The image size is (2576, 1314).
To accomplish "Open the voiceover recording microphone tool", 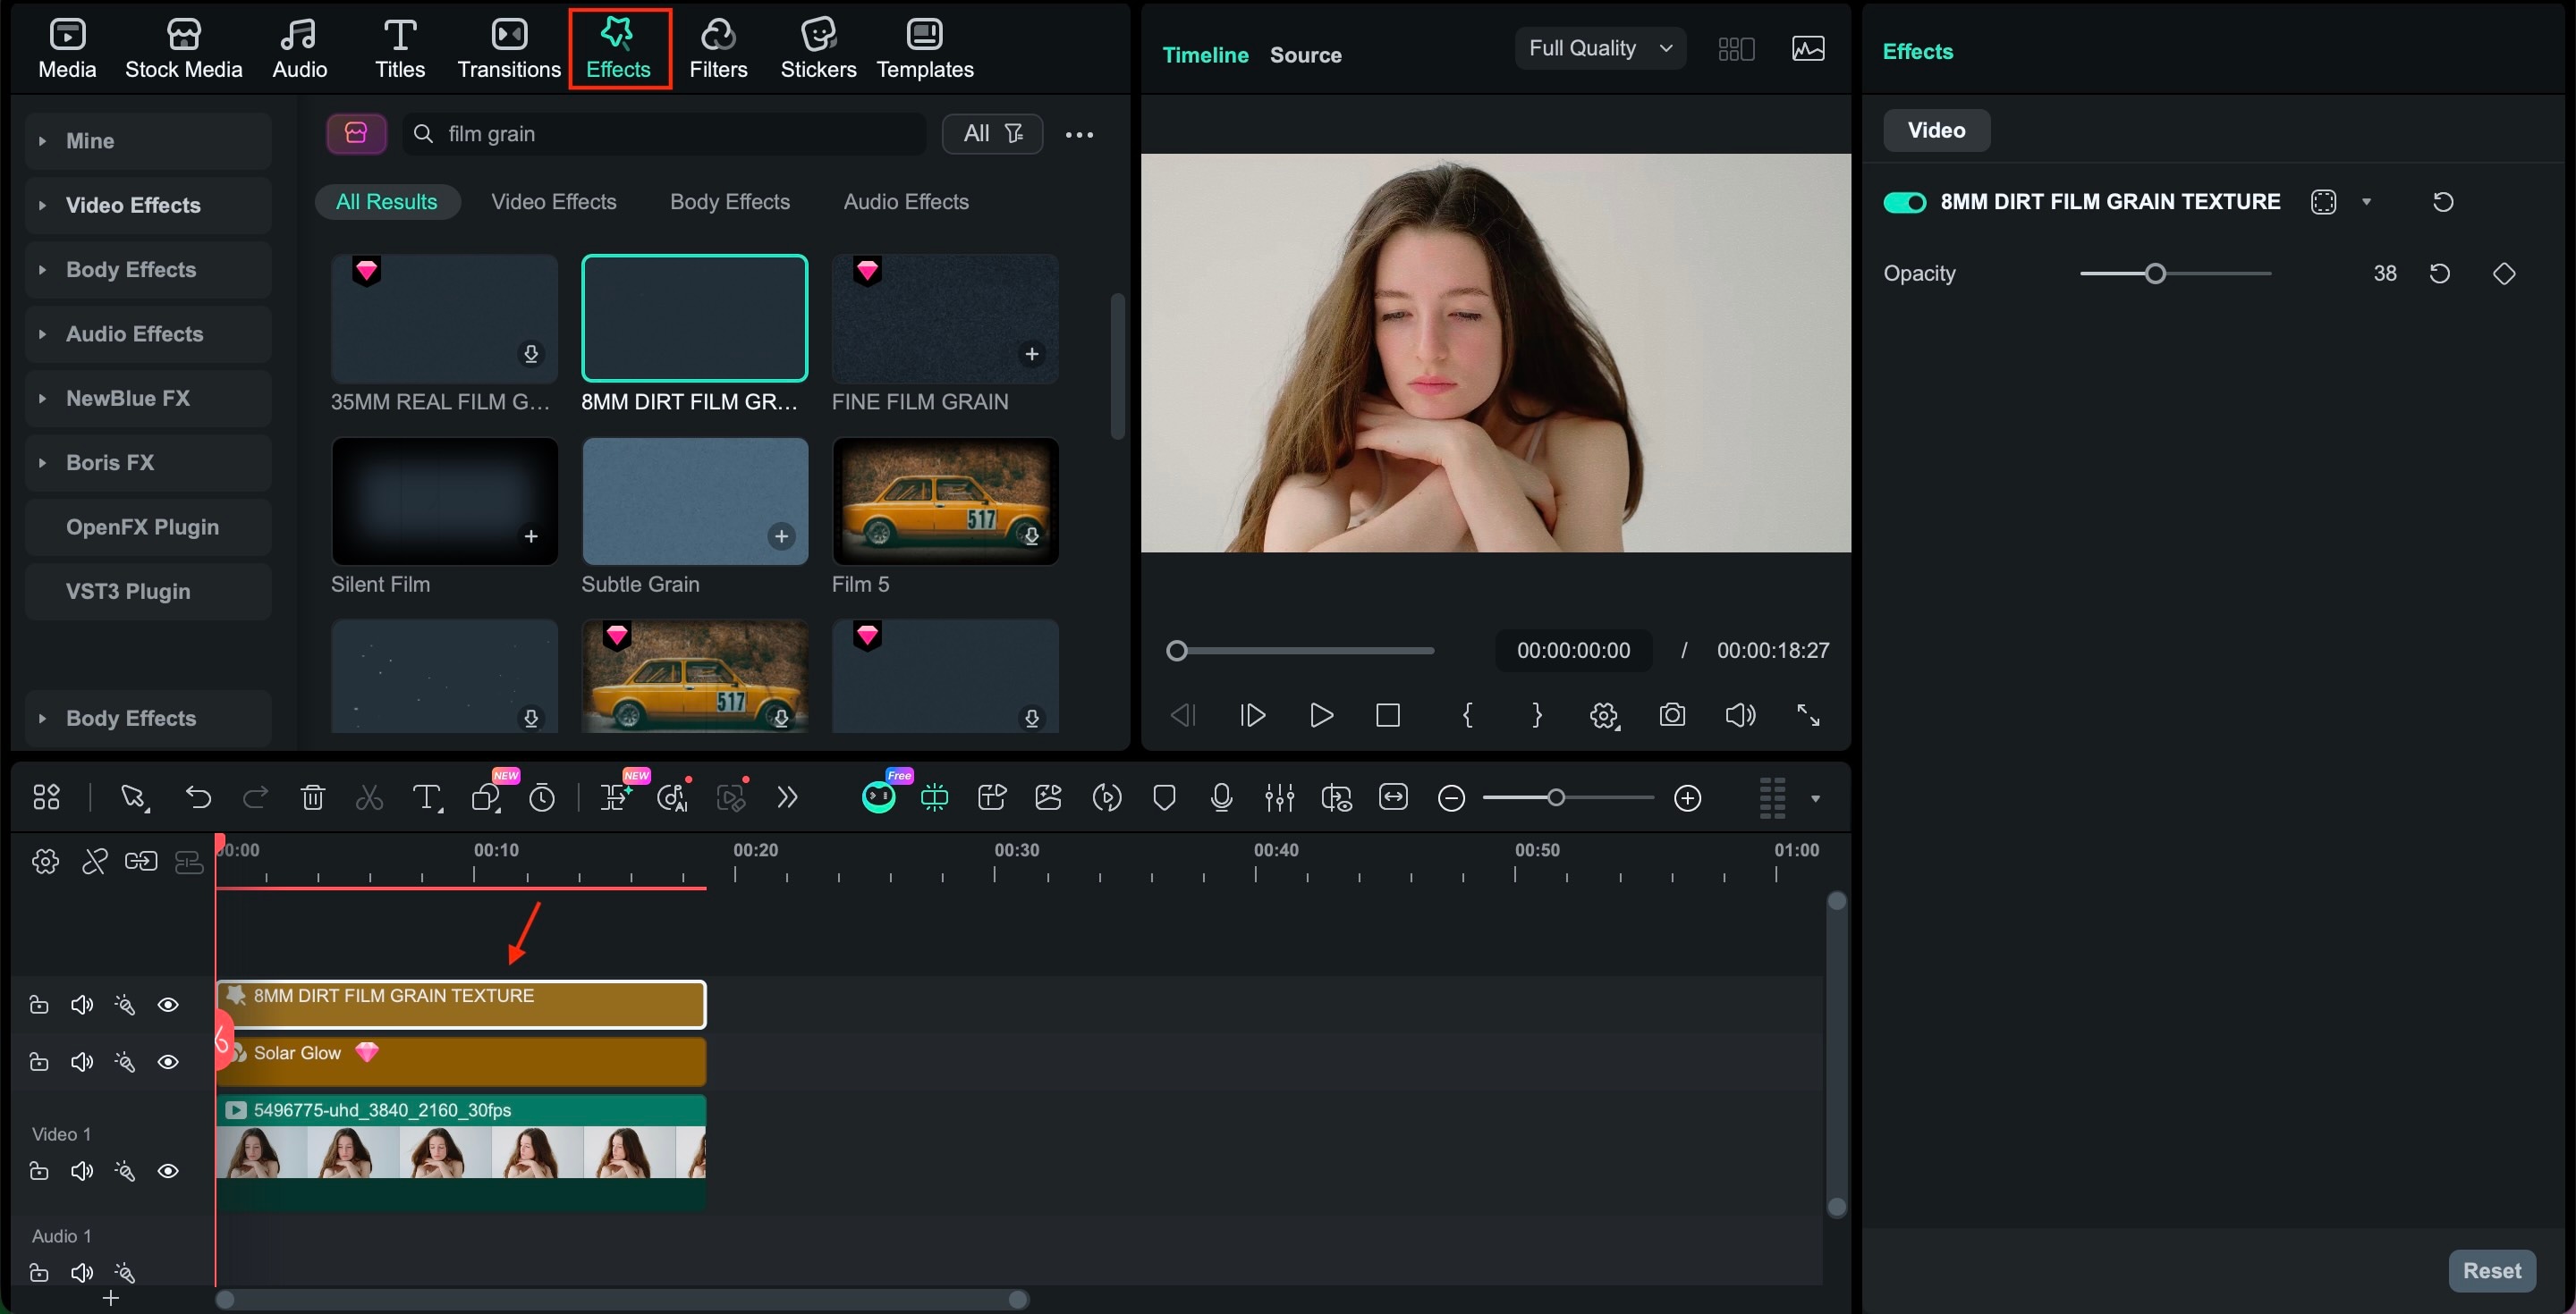I will 1222,796.
